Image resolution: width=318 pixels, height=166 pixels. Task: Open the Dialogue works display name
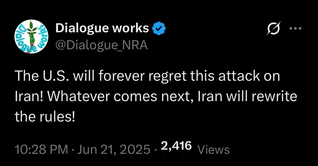pyautogui.click(x=102, y=28)
